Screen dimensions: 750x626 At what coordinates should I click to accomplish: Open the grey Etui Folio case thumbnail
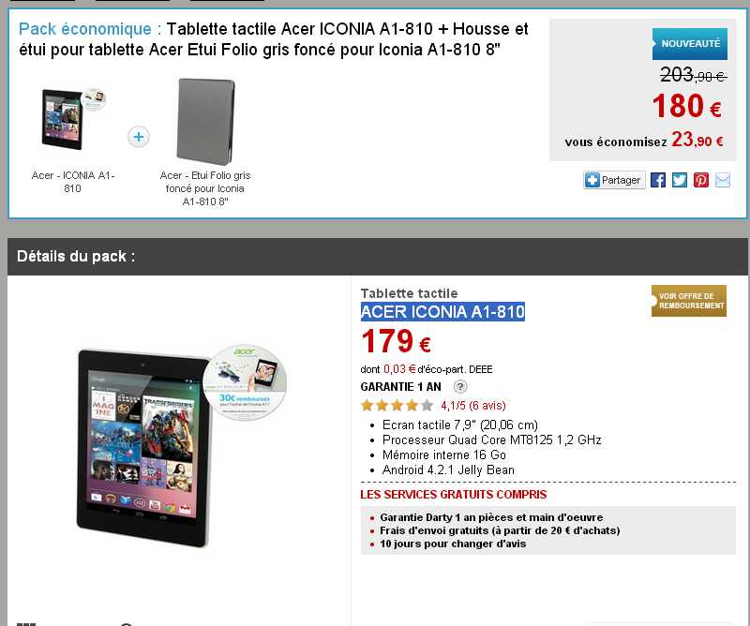click(205, 121)
